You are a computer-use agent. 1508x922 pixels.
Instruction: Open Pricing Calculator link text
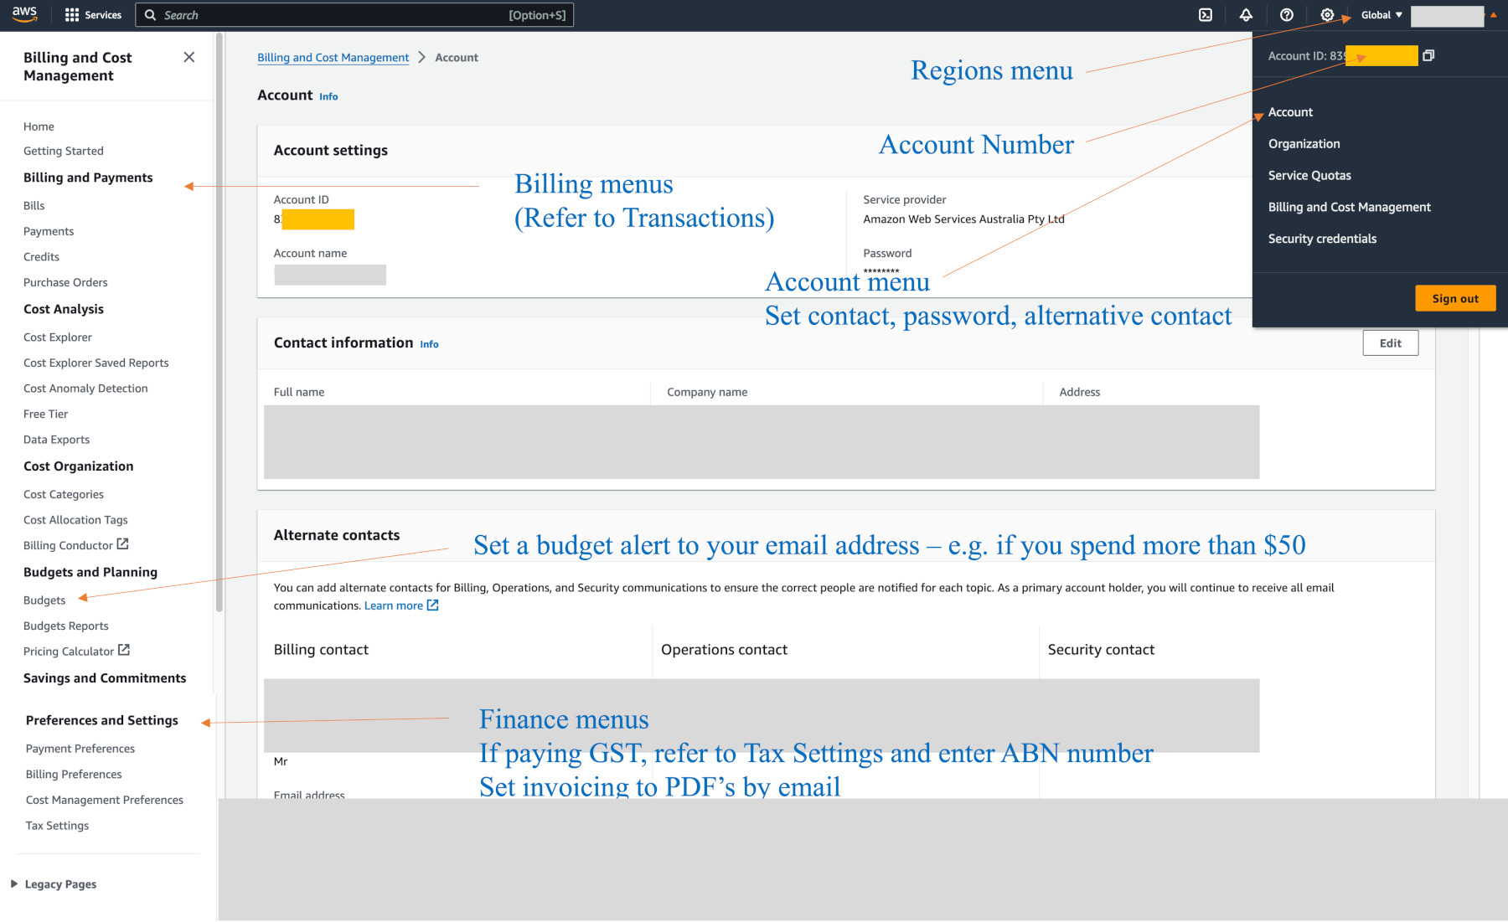(69, 652)
